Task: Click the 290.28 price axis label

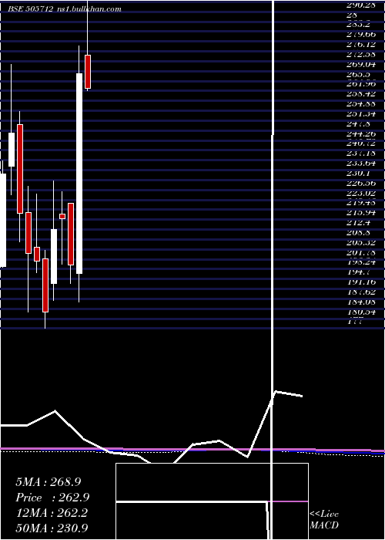Action: (x=361, y=5)
